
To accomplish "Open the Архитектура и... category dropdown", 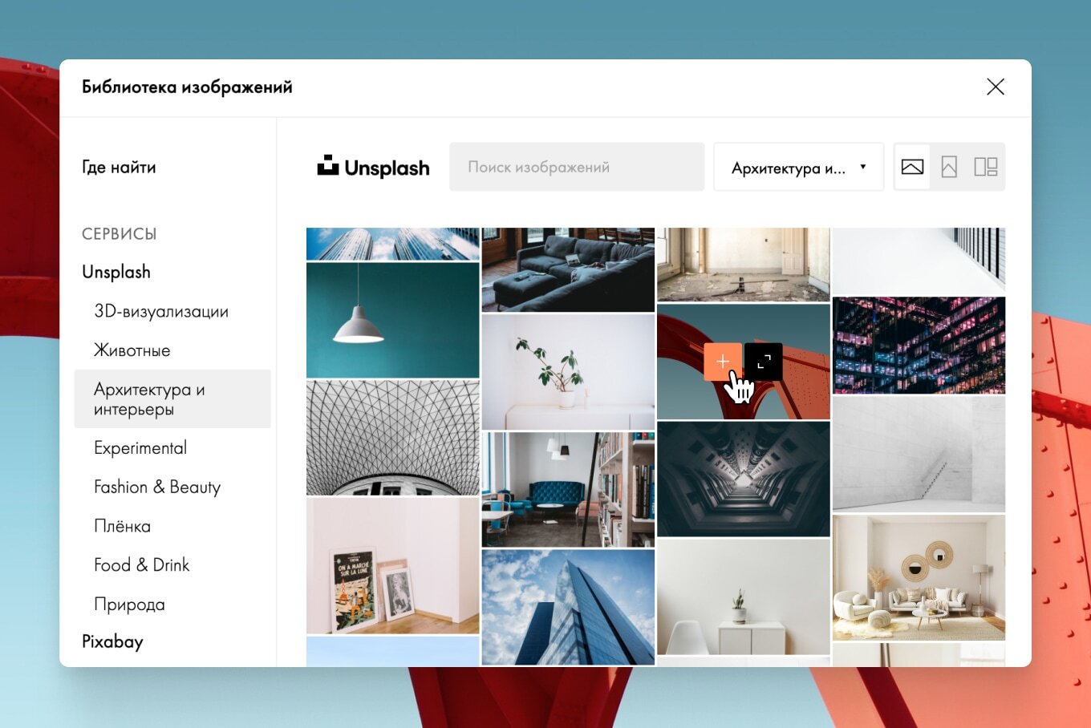I will click(x=799, y=167).
